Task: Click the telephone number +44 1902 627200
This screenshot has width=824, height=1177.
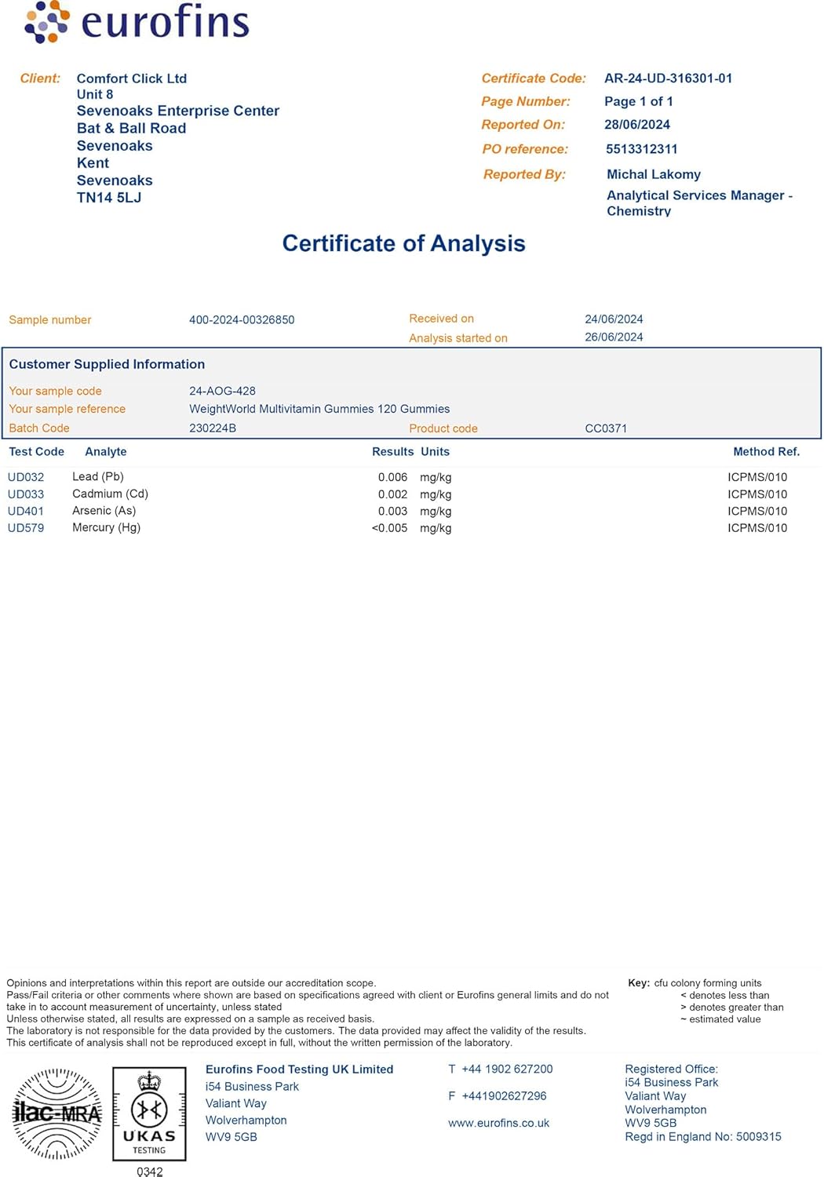Action: pyautogui.click(x=507, y=1069)
